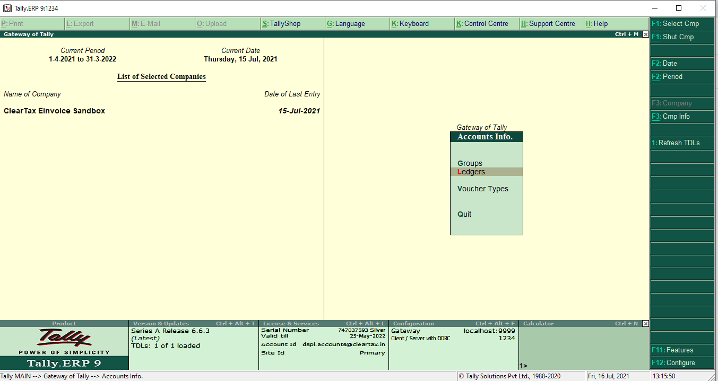Click F1: Select Cmp in the sidebar
Image resolution: width=718 pixels, height=381 pixels.
click(x=682, y=23)
